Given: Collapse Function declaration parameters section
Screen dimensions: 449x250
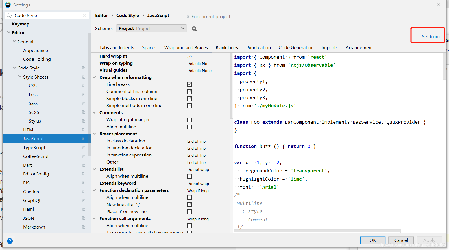Looking at the screenshot, I should [95, 190].
